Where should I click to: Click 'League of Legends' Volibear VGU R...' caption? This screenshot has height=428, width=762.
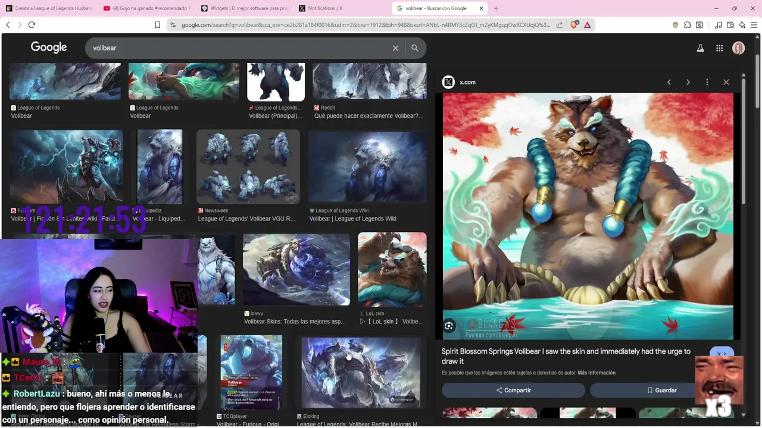pos(246,219)
